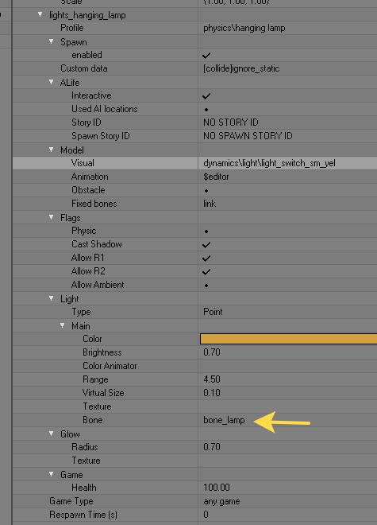Image resolution: width=377 pixels, height=525 pixels.
Task: Select the Brightness property label
Action: click(x=102, y=352)
